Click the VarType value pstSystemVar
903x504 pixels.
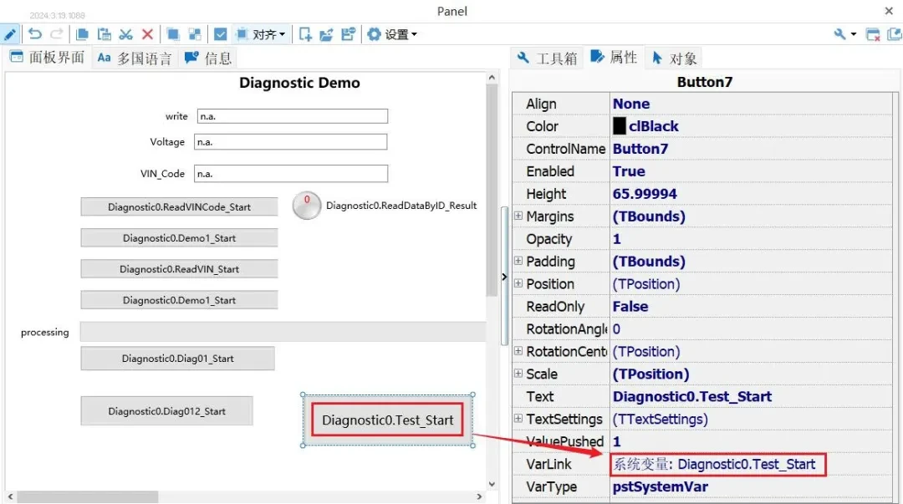pos(661,486)
